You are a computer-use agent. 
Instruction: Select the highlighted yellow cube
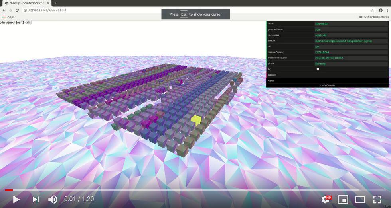pos(196,120)
